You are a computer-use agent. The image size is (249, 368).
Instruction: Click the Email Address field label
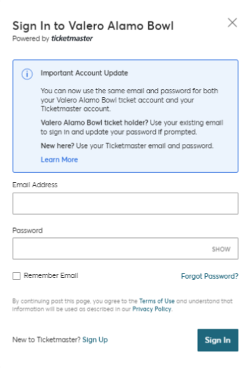[35, 185]
